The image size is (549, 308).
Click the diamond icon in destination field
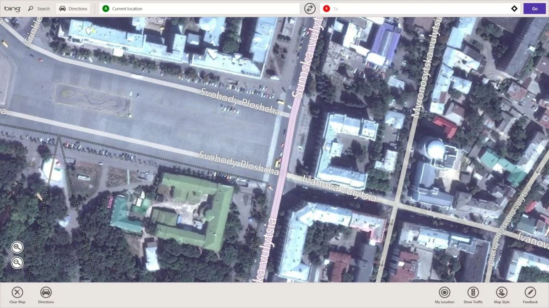pos(514,9)
